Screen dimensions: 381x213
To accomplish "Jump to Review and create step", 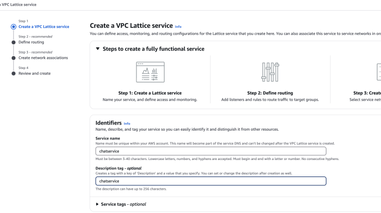I will coord(34,74).
